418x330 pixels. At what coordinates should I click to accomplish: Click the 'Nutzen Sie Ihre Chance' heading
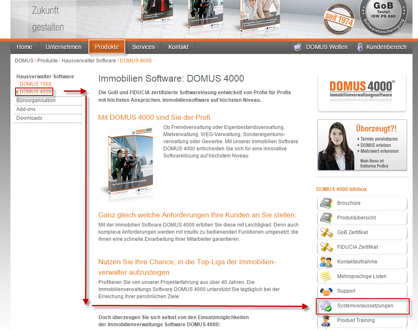coord(187,267)
